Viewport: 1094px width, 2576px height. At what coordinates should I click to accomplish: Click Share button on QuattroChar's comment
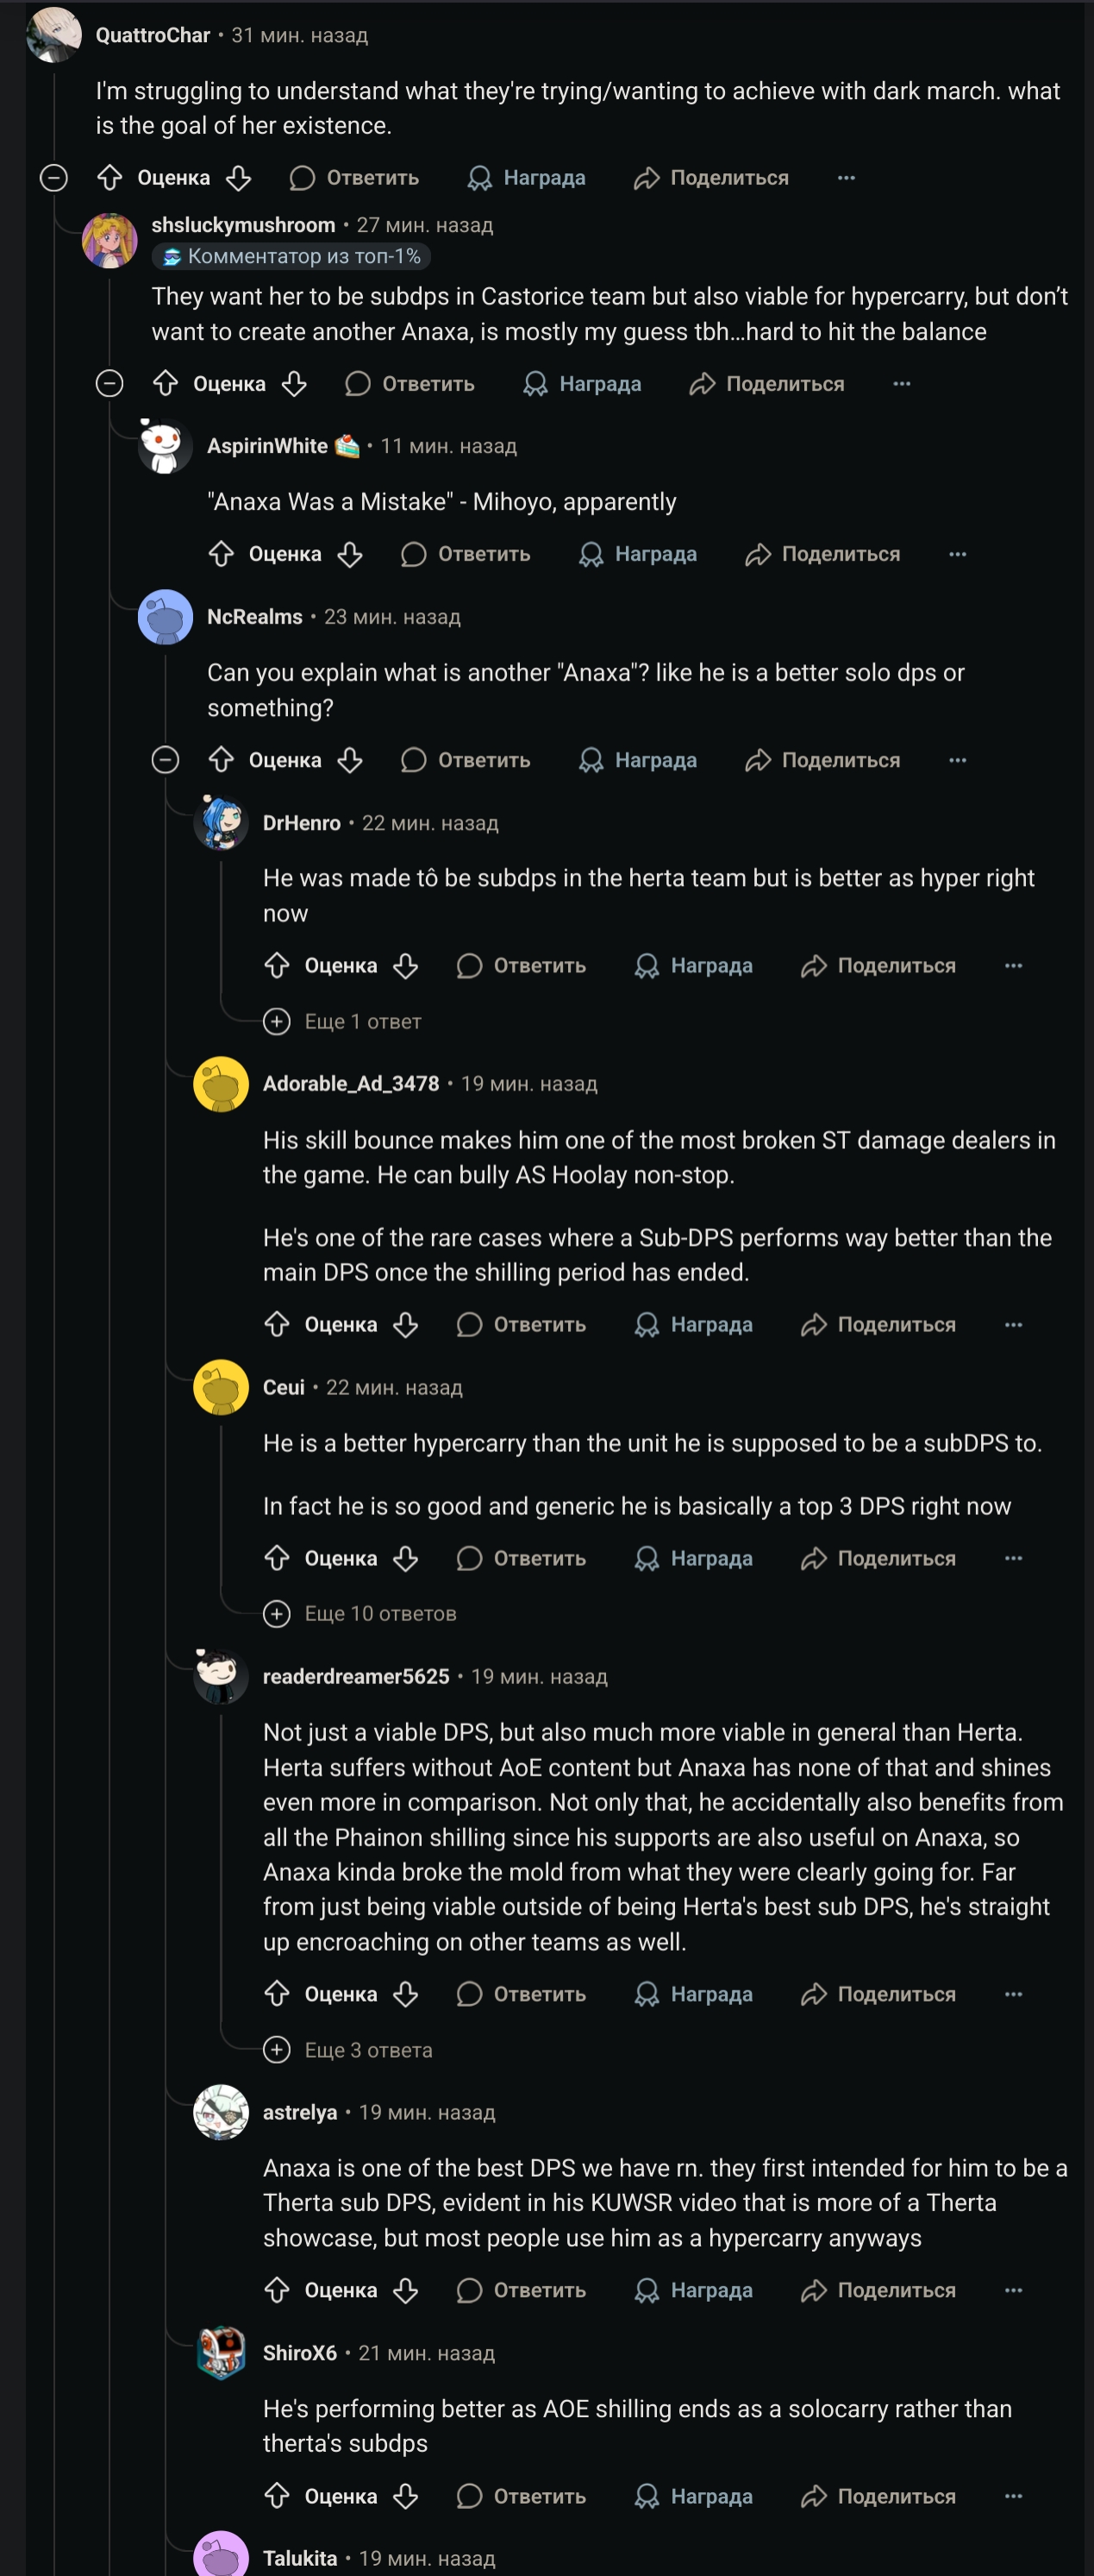click(x=710, y=178)
